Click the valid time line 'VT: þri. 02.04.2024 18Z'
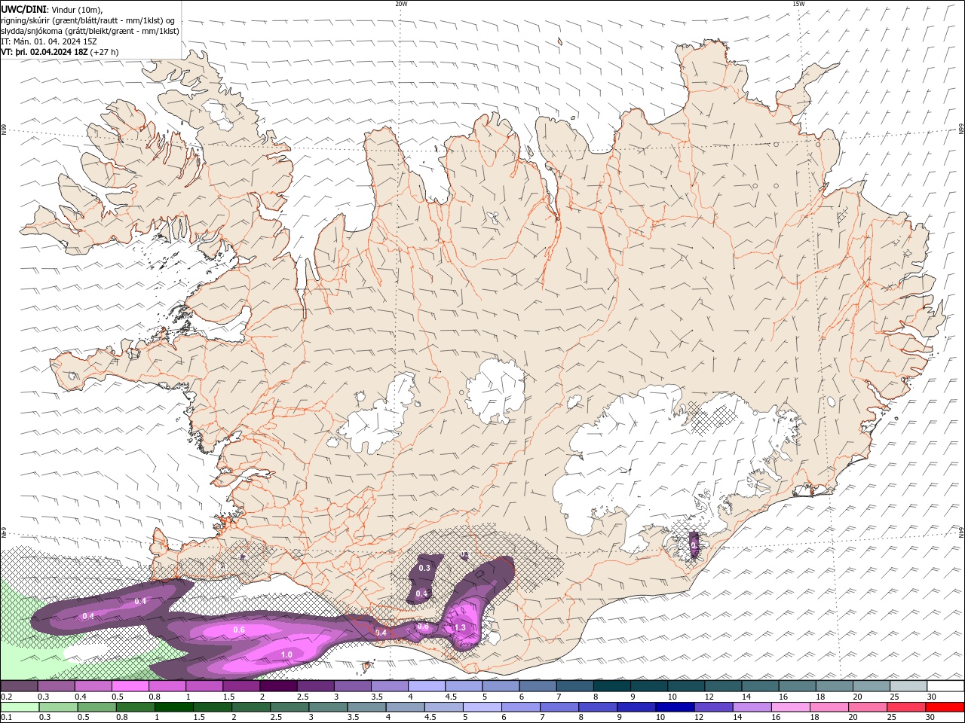Screen dimensions: 965x723 45,52
